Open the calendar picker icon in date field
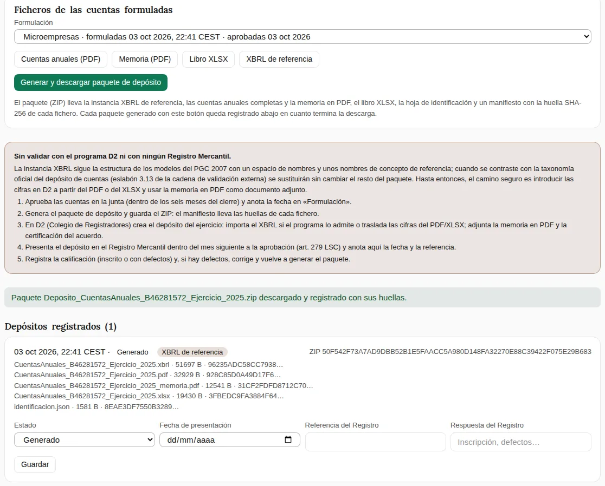This screenshot has height=486, width=605. click(x=288, y=440)
